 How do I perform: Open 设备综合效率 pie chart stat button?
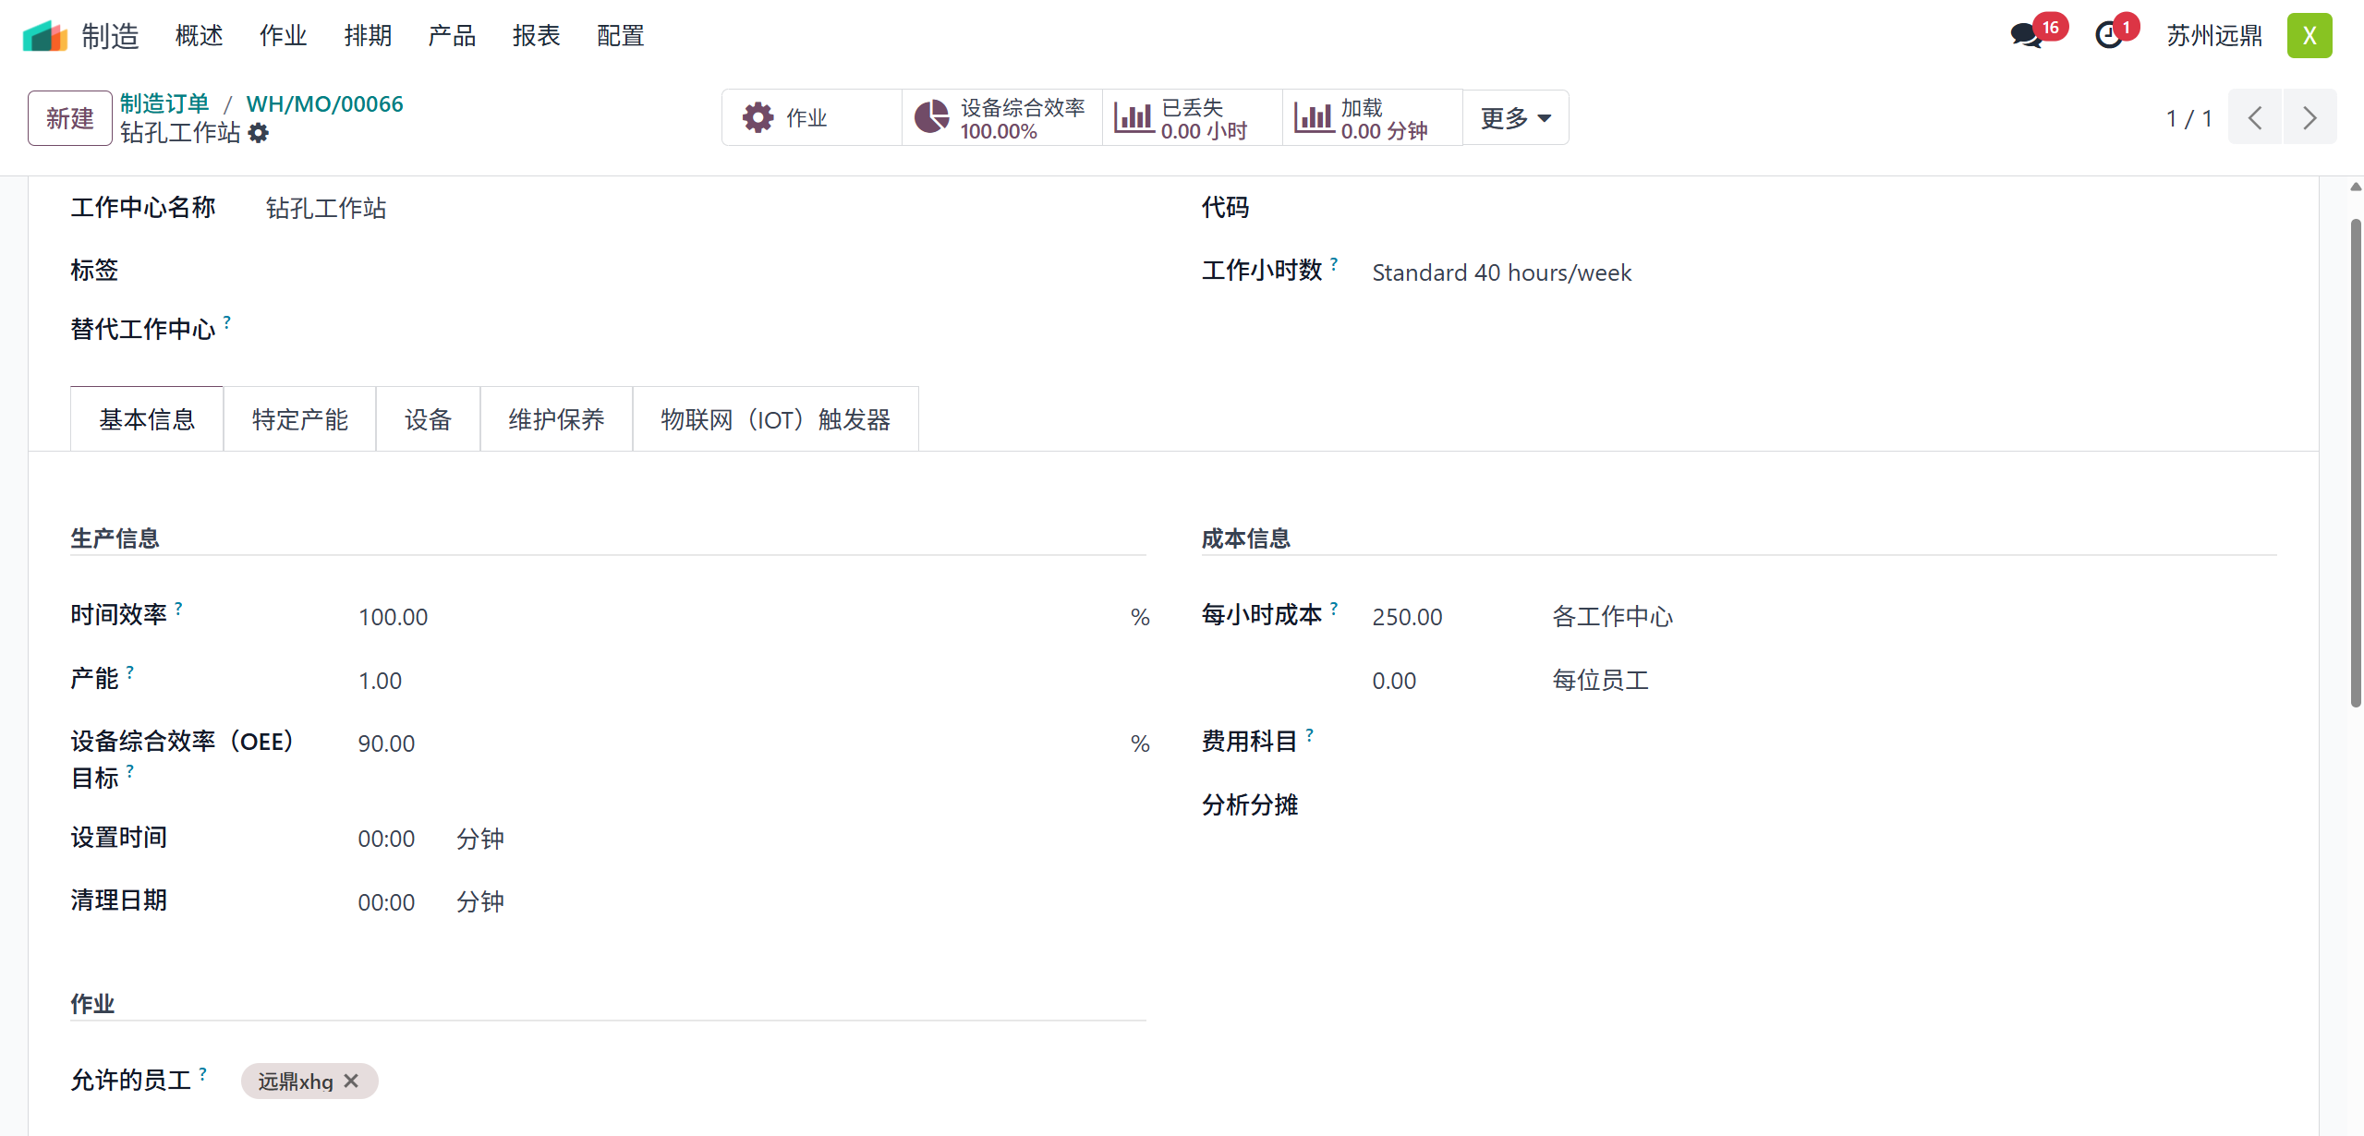pos(1001,117)
